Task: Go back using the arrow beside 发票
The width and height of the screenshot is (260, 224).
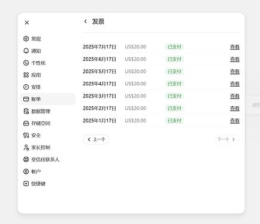Action: tap(85, 21)
